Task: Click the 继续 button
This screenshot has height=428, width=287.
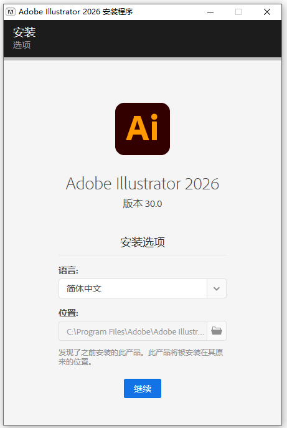Action: tap(143, 388)
